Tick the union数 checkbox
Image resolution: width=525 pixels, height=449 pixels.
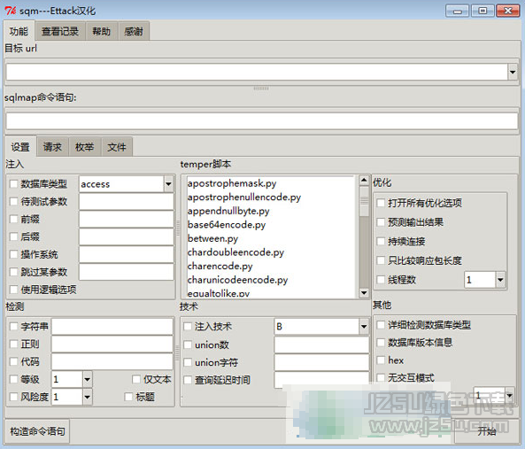pyautogui.click(x=188, y=344)
